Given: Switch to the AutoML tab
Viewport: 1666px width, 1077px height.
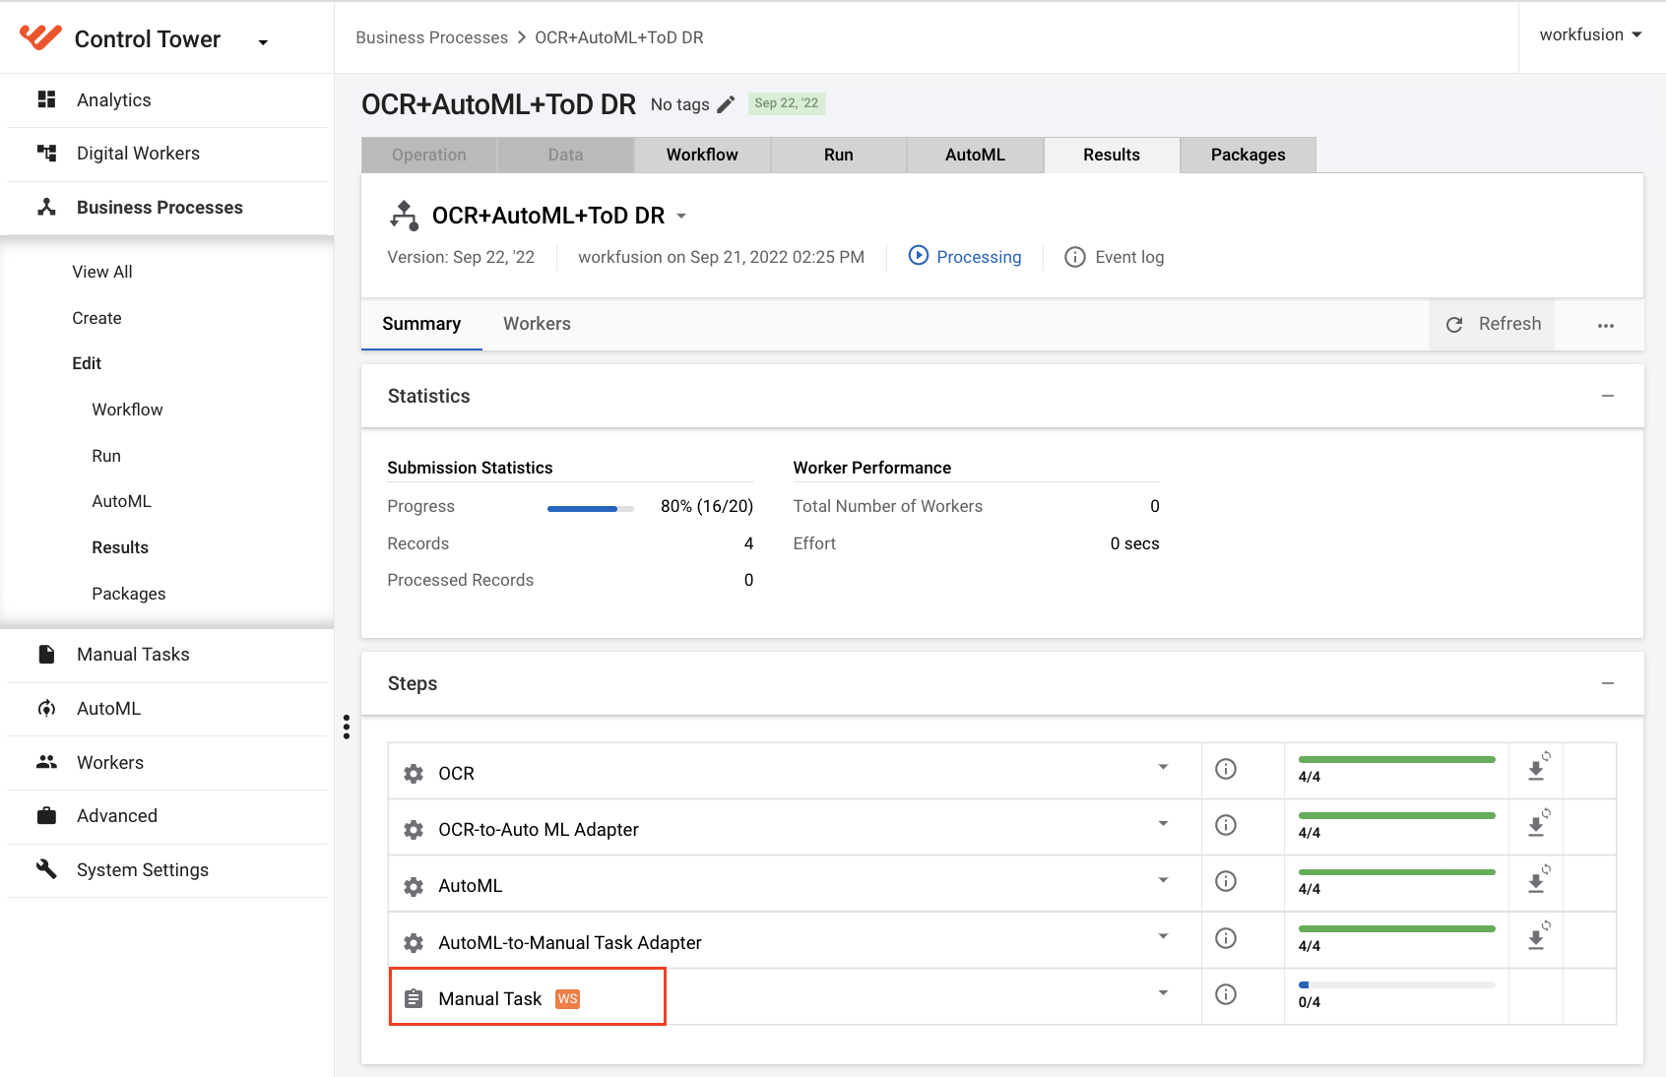Looking at the screenshot, I should [x=975, y=155].
